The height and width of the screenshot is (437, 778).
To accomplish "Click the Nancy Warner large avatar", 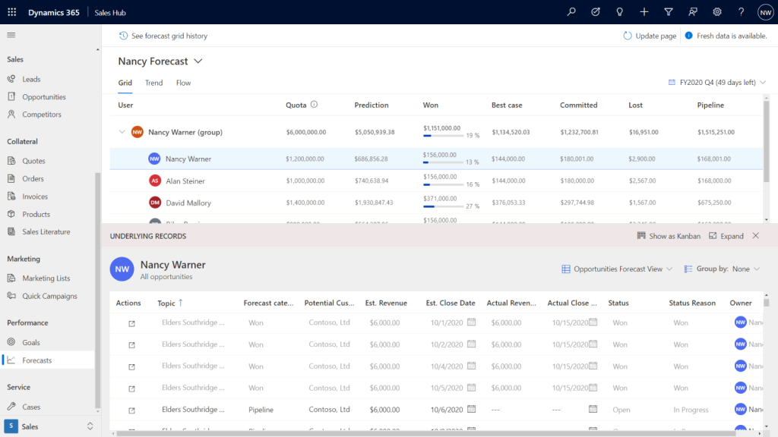I will click(122, 269).
